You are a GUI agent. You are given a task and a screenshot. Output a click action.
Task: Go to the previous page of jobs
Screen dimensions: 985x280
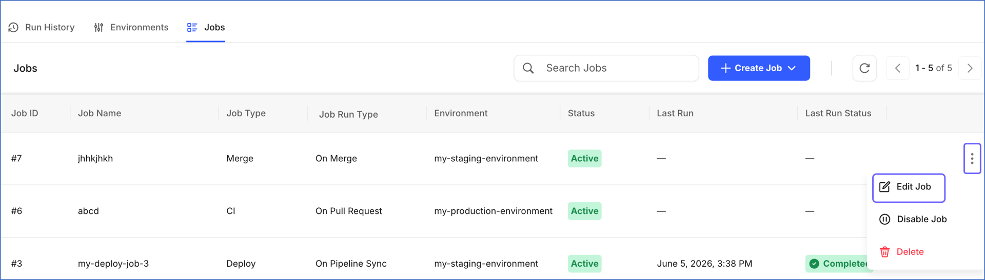[898, 68]
